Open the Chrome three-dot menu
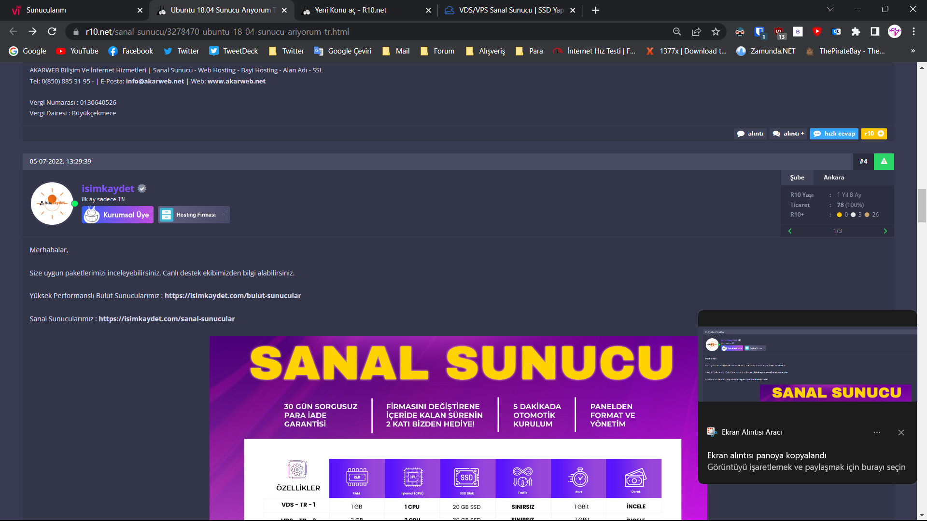Screen dimensions: 927x521 [913, 31]
